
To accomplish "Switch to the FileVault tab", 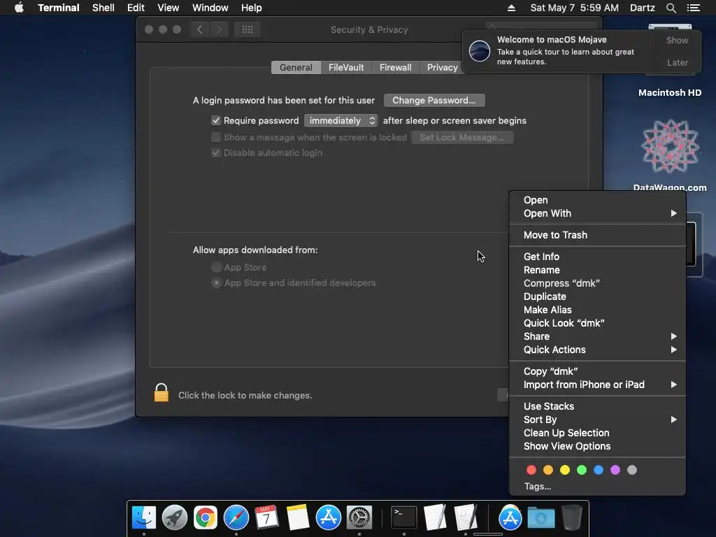I will click(x=346, y=67).
